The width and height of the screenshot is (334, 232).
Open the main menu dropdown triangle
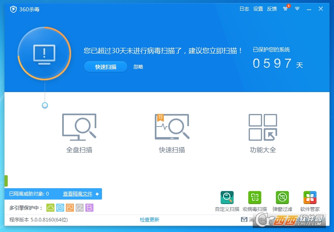pyautogui.click(x=297, y=9)
